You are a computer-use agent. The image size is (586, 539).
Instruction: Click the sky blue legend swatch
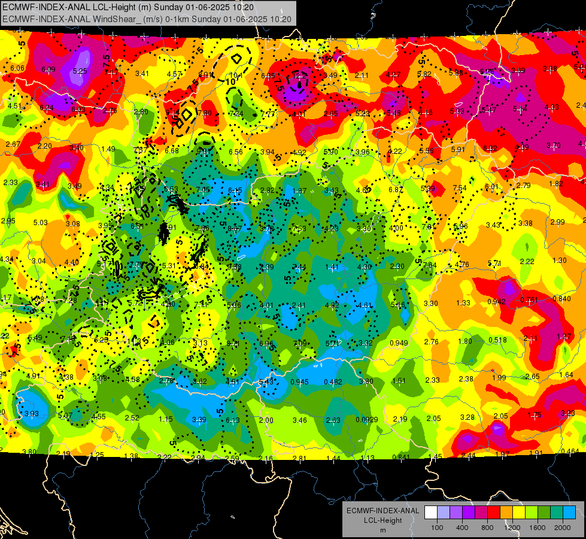(x=569, y=513)
